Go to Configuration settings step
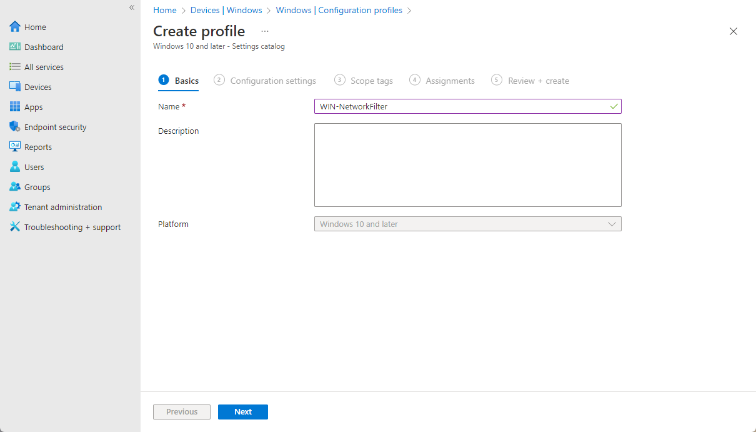This screenshot has width=756, height=432. (x=265, y=81)
